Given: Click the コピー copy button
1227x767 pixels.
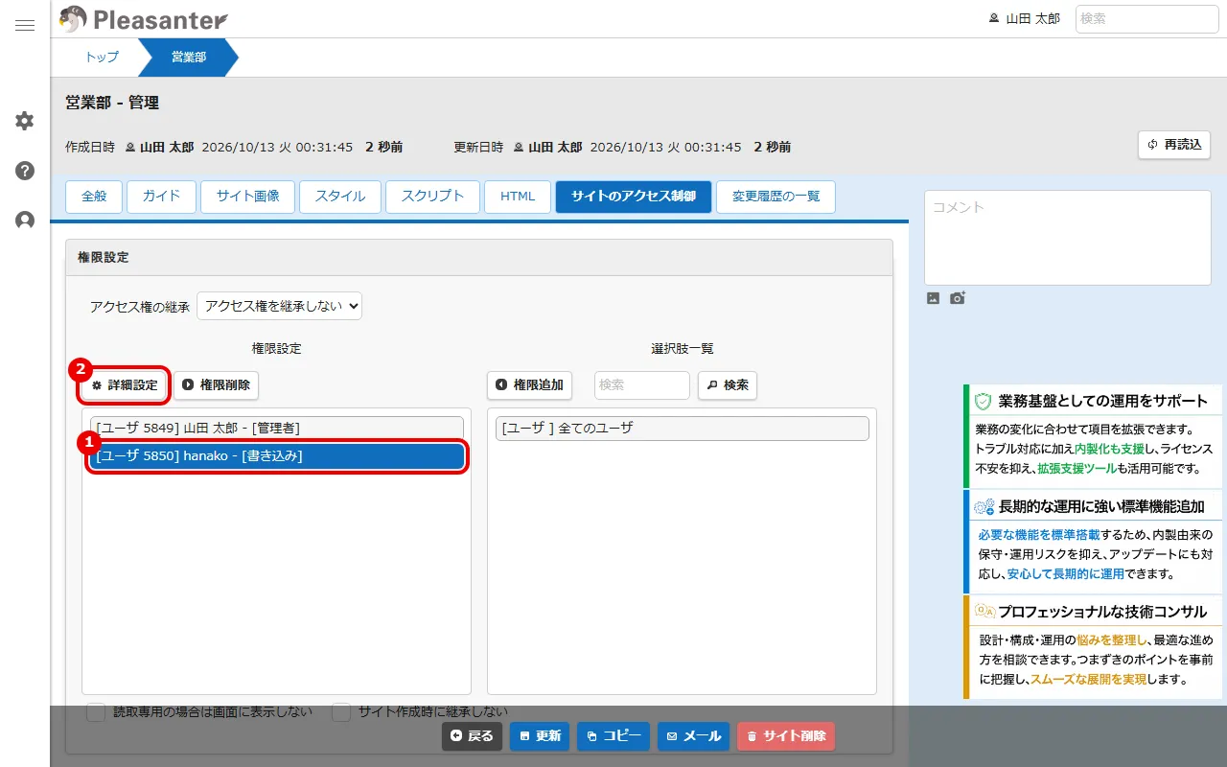Looking at the screenshot, I should point(613,736).
